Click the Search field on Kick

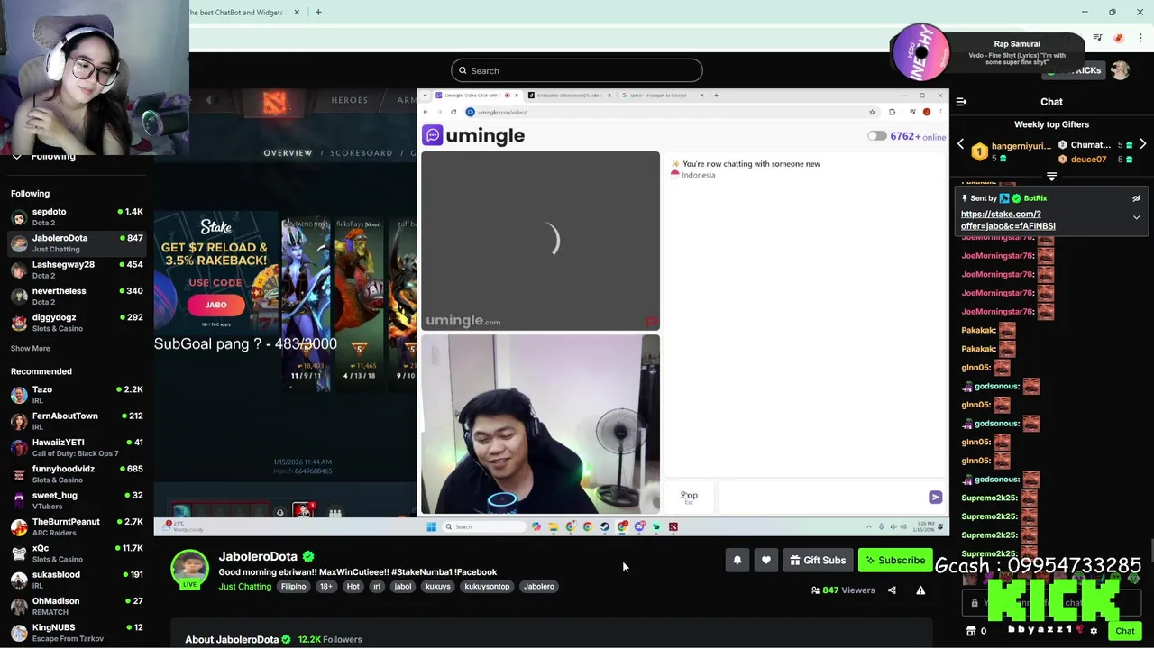(577, 70)
